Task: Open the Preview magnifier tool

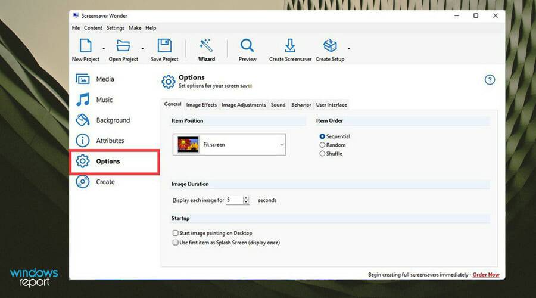Action: [247, 50]
